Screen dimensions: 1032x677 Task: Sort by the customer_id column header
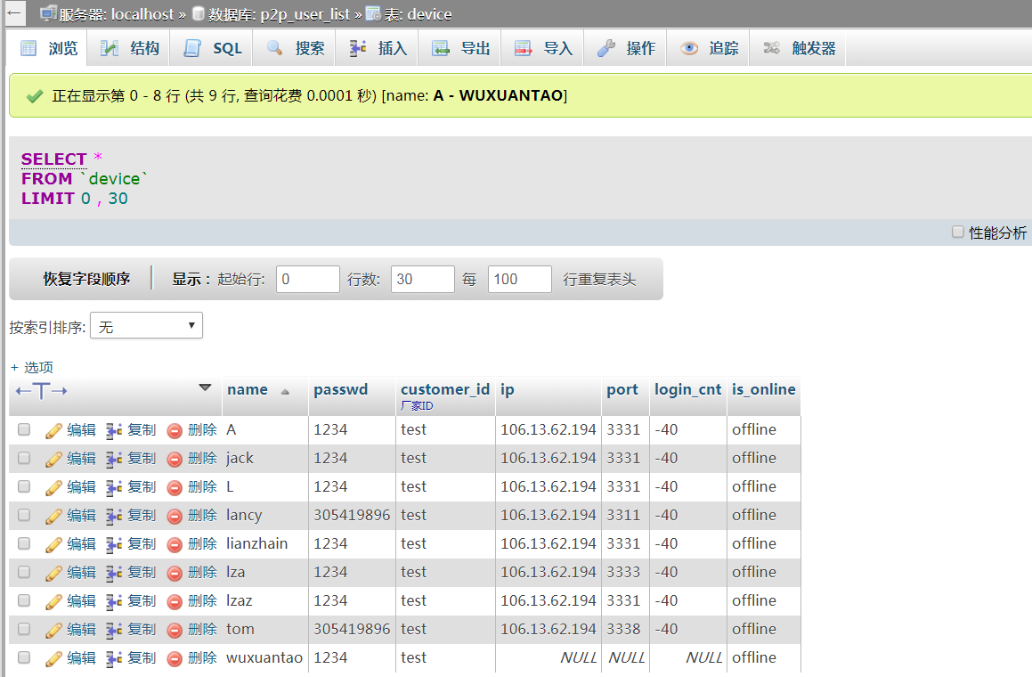(445, 390)
